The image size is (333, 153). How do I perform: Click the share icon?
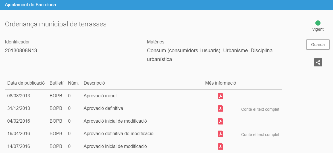pos(318,62)
